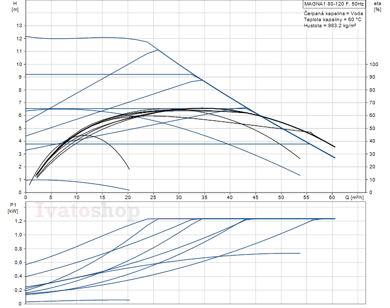Viewport: 390px width, 308px height.
Task: Click the MAGNA1 80-120 F, 50Hz title box
Action: pos(334,5)
